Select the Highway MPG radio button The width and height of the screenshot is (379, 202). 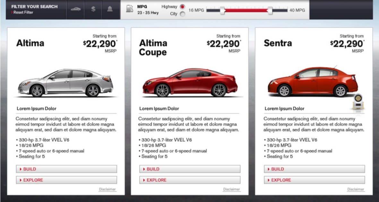click(x=183, y=6)
